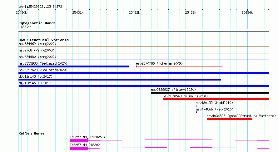Click the nsv9768 (Perry2008) label
This screenshot has height=152, width=278.
tap(37, 50)
